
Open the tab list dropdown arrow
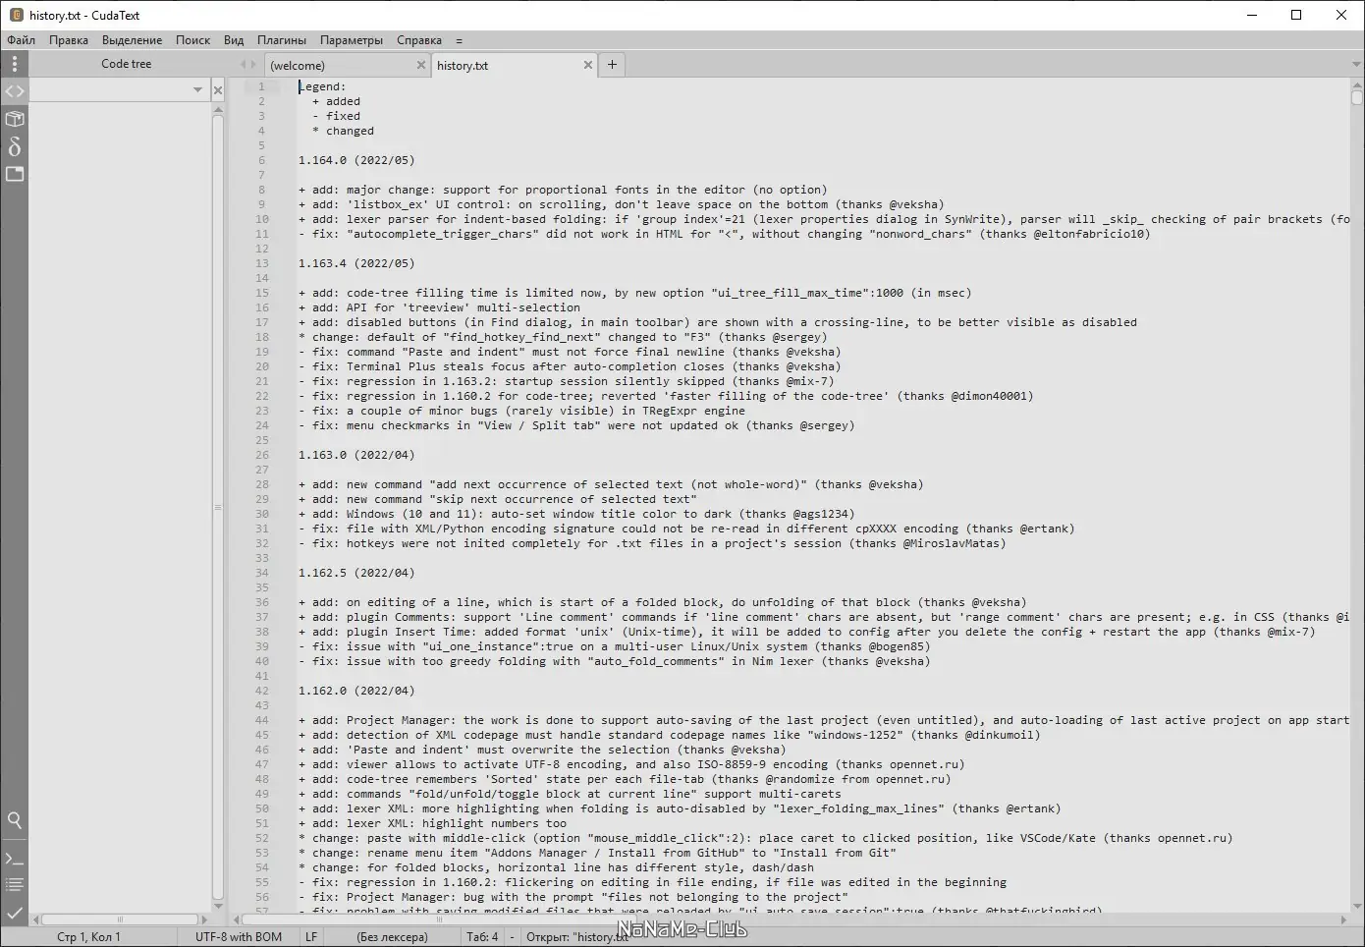(1356, 65)
